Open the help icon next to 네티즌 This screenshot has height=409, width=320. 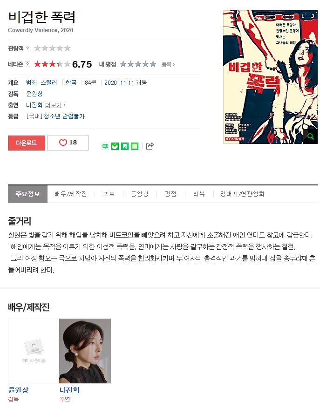coord(27,64)
